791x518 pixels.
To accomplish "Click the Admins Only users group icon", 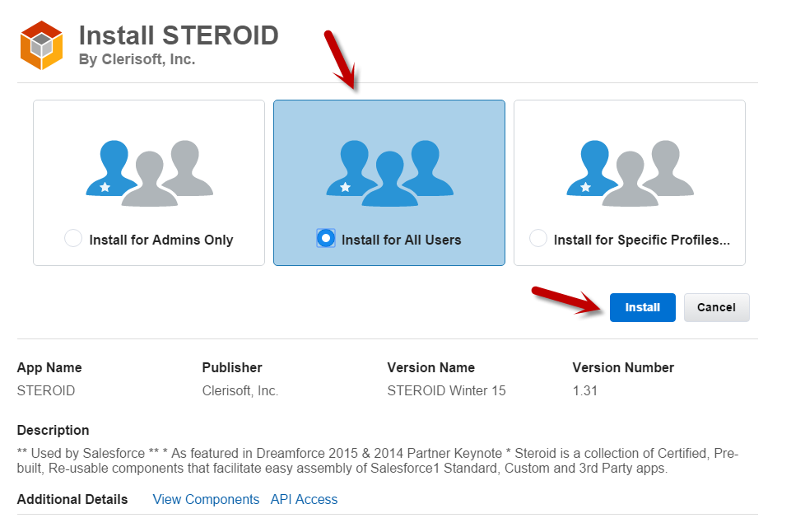I will click(149, 173).
